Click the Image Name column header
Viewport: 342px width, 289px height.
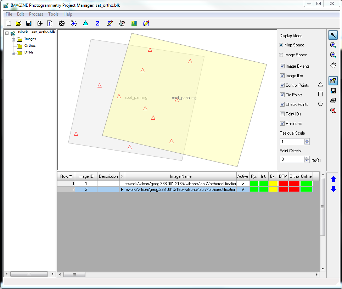point(181,176)
